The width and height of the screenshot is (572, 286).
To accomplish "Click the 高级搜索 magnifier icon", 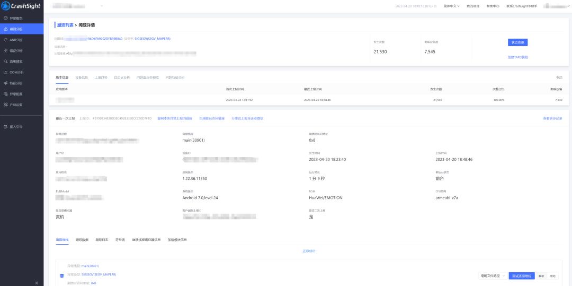I will 5,61.
